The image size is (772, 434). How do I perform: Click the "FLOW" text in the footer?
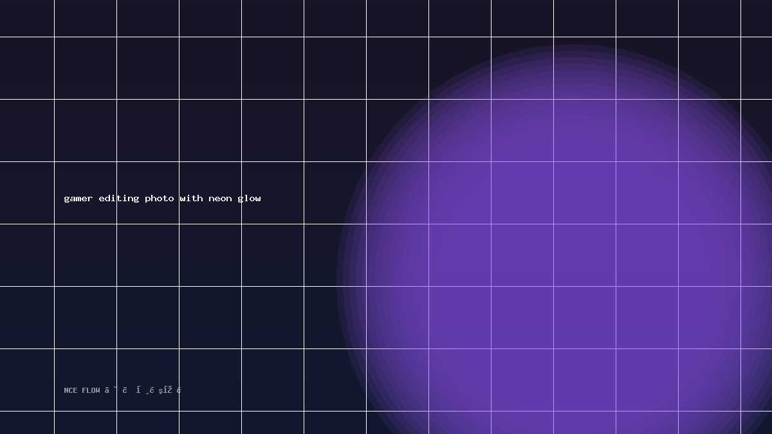coord(91,390)
